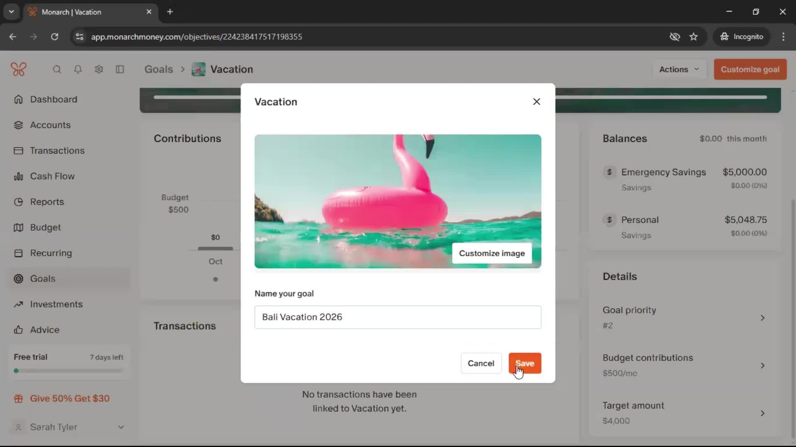Open Investments from sidebar menu
This screenshot has width=796, height=447.
(56, 304)
